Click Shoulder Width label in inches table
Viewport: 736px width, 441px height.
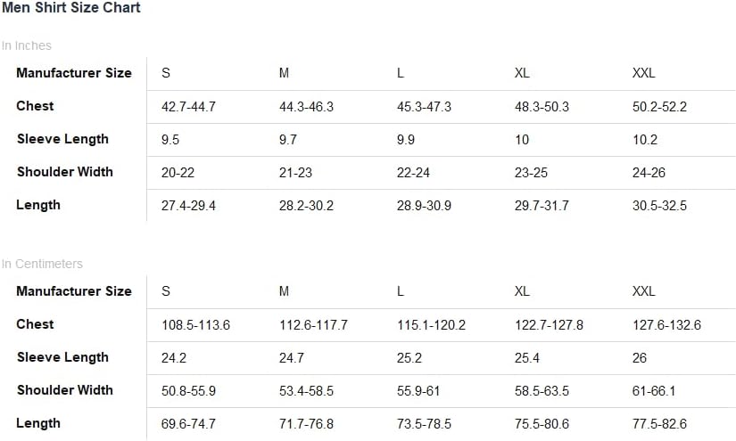(65, 172)
